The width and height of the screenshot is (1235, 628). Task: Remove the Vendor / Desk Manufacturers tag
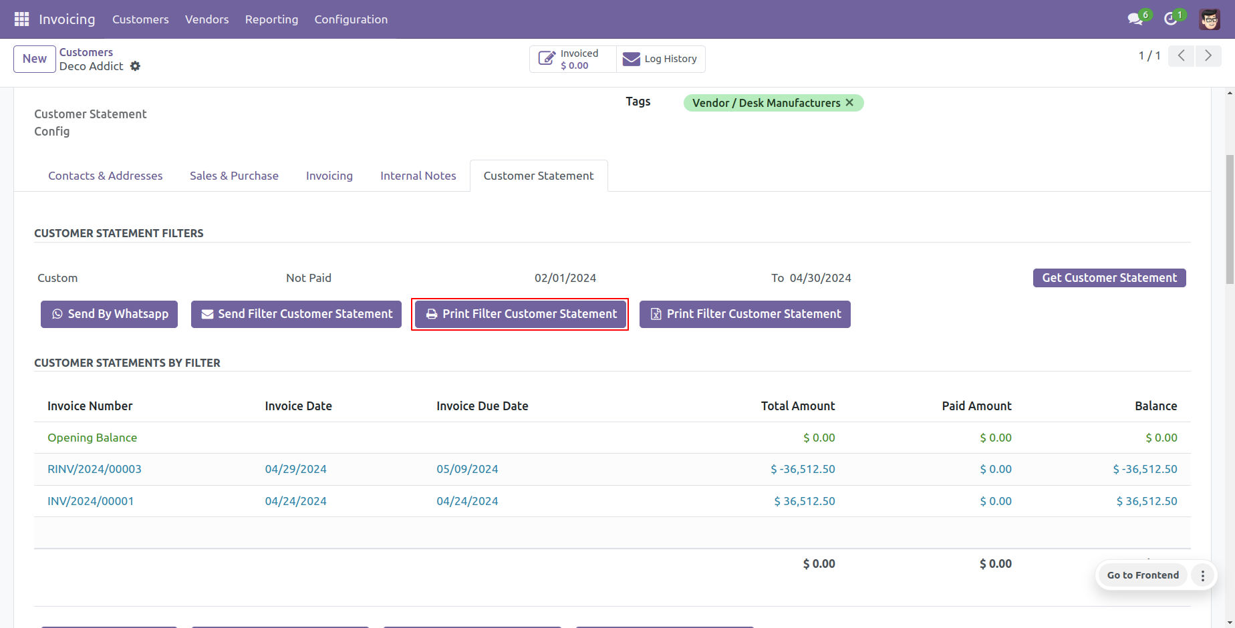pyautogui.click(x=849, y=103)
